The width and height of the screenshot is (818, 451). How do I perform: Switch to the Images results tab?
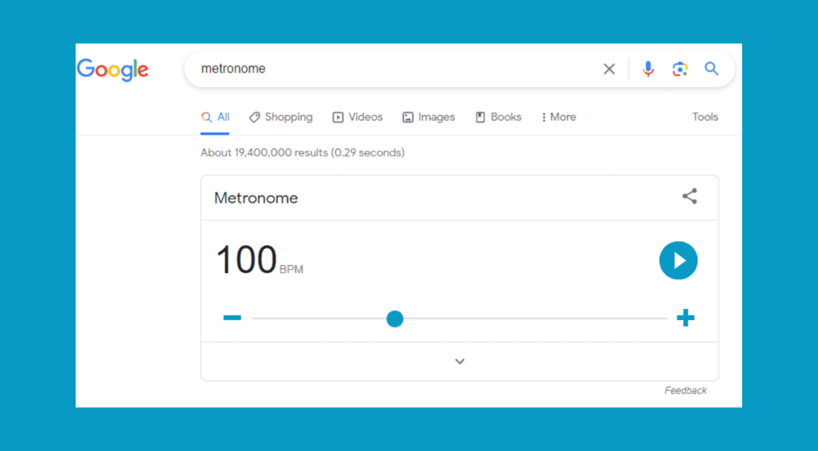point(429,117)
